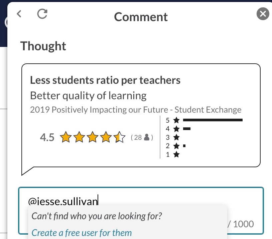Viewport: 272px width, 239px height.
Task: Click the 2019 Student Exchange subtitle
Action: click(x=136, y=110)
